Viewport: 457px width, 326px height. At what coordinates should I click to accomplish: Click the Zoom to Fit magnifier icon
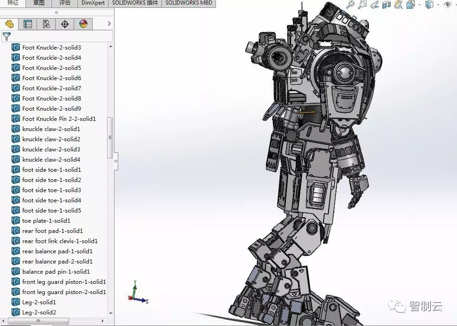click(x=350, y=4)
